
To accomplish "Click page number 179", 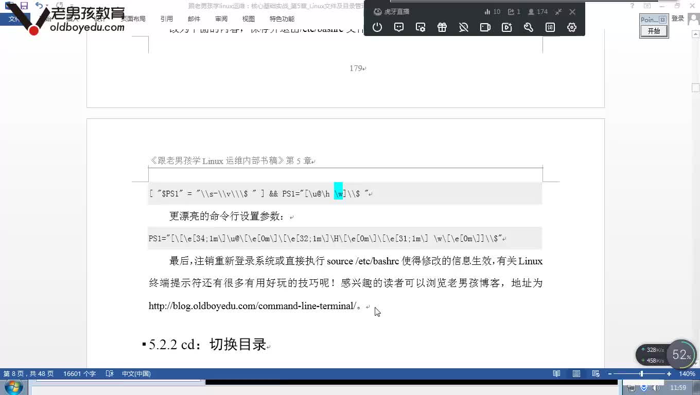I will point(356,68).
